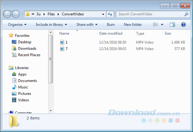This screenshot has height=132, width=193.
Task: Click the video icon of file 1
Action: click(x=62, y=42)
